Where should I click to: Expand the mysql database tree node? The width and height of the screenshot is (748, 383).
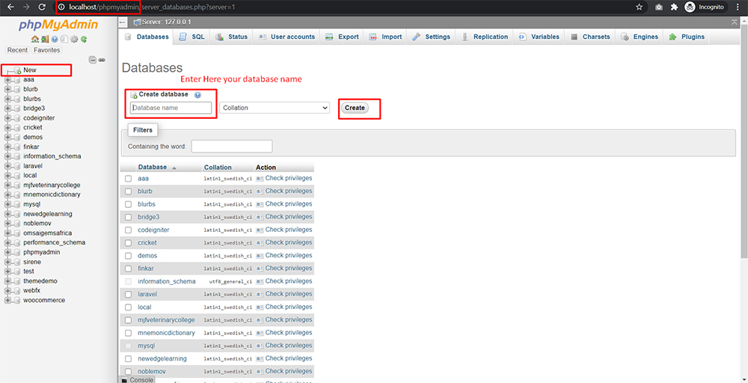[7, 204]
